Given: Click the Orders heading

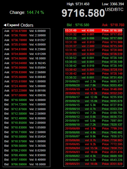Looking at the screenshot, I should click(27, 25).
